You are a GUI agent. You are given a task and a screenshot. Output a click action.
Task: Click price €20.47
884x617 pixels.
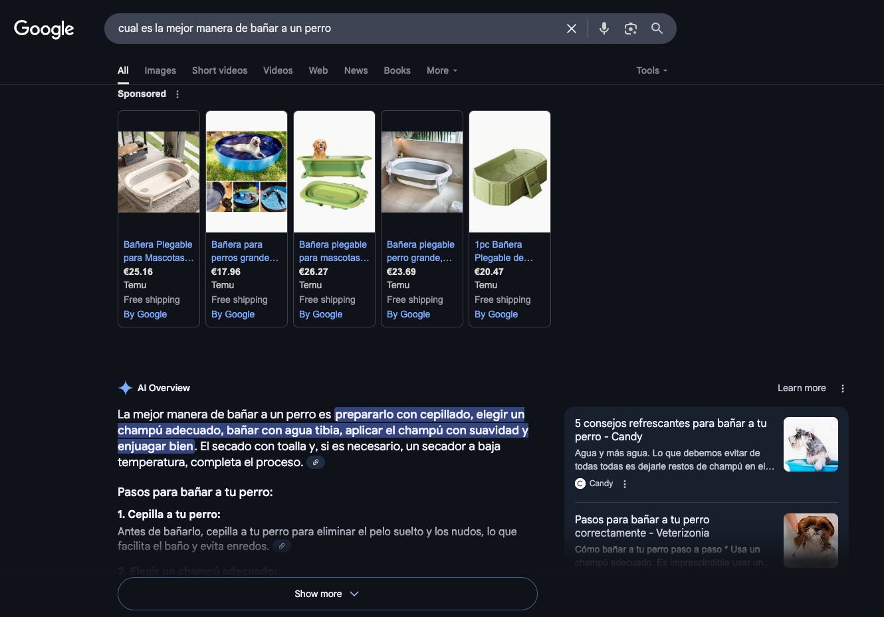(x=489, y=272)
